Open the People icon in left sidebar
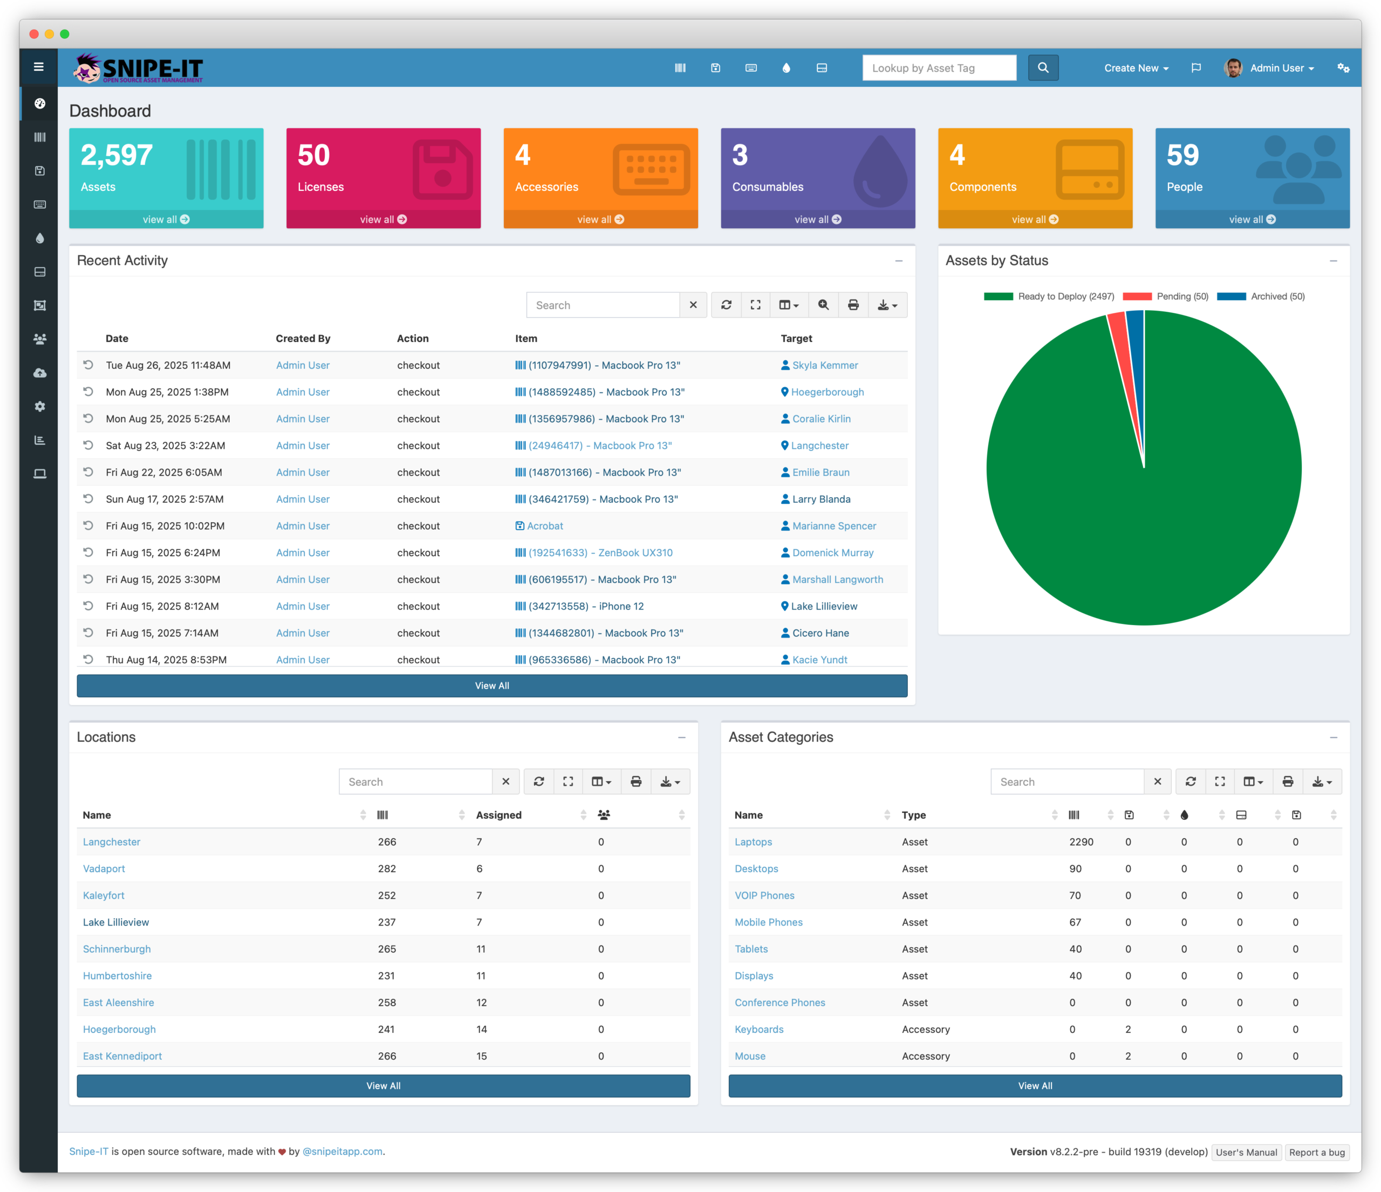 40,339
